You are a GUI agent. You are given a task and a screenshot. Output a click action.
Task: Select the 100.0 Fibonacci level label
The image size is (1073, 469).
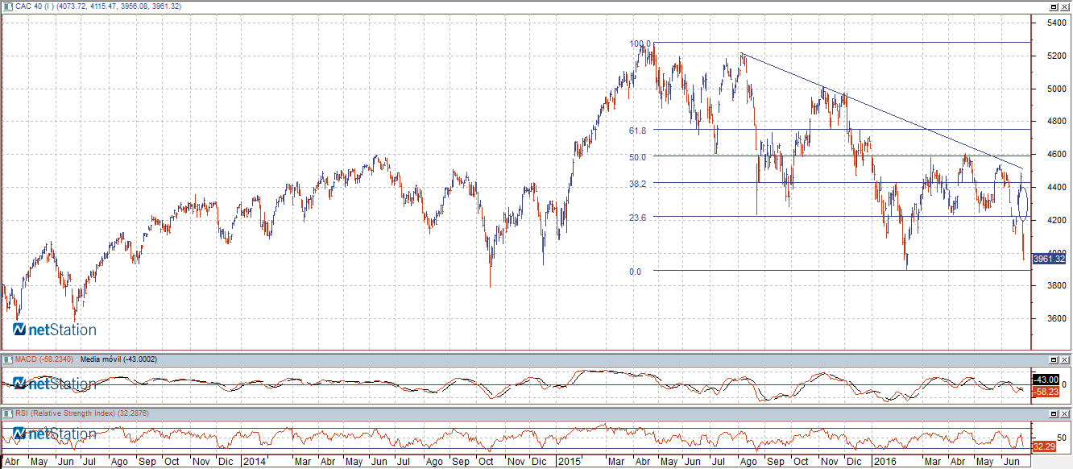click(x=640, y=44)
